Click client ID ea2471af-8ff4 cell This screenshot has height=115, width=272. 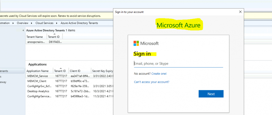pyautogui.click(x=80, y=76)
